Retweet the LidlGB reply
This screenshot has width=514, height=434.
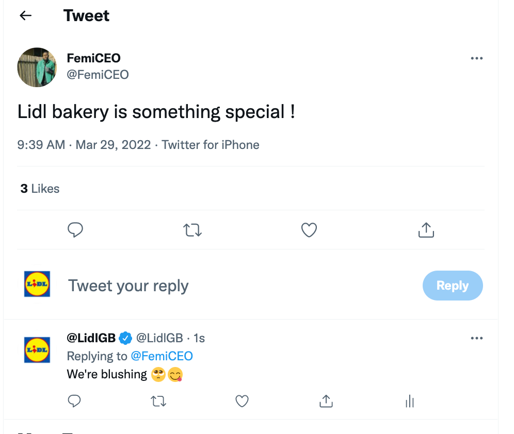[158, 401]
